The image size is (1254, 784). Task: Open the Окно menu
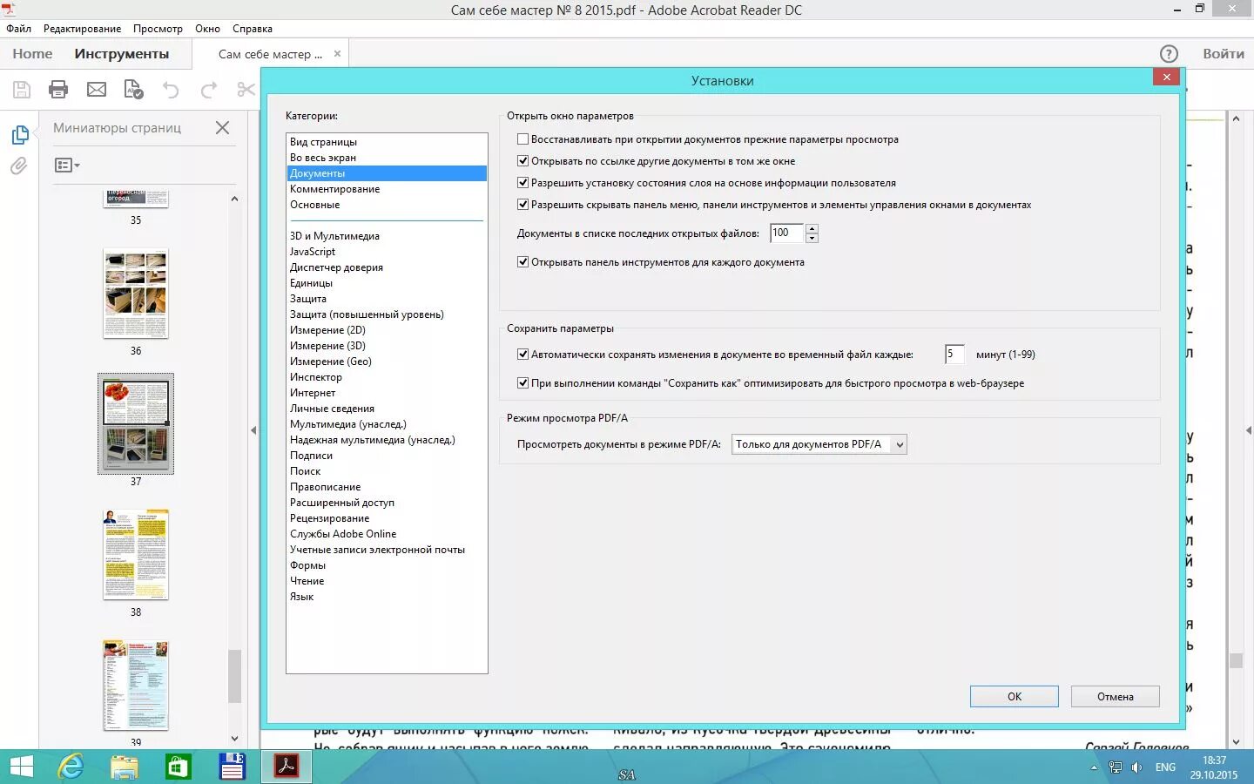[x=207, y=29]
